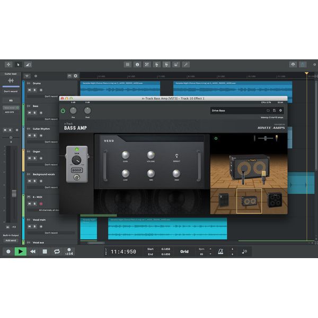
Task: Arm recording on the 6 - MIDI track
Action: point(41,204)
